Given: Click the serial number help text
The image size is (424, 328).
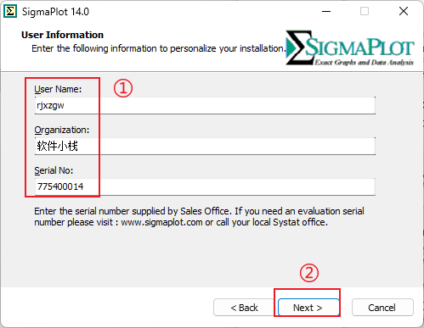Looking at the screenshot, I should pos(199,217).
